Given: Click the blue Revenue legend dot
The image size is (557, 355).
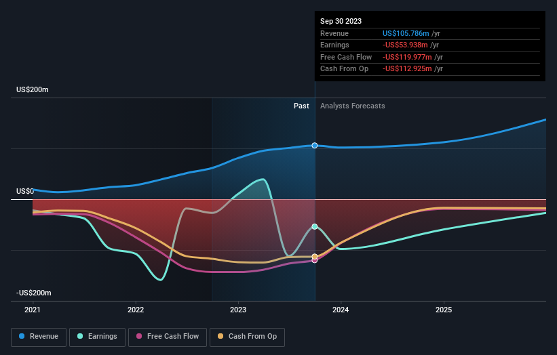Looking at the screenshot, I should pyautogui.click(x=22, y=336).
